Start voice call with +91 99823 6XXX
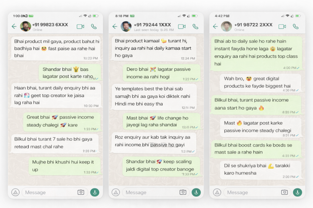313x208 pixels. click(x=94, y=26)
